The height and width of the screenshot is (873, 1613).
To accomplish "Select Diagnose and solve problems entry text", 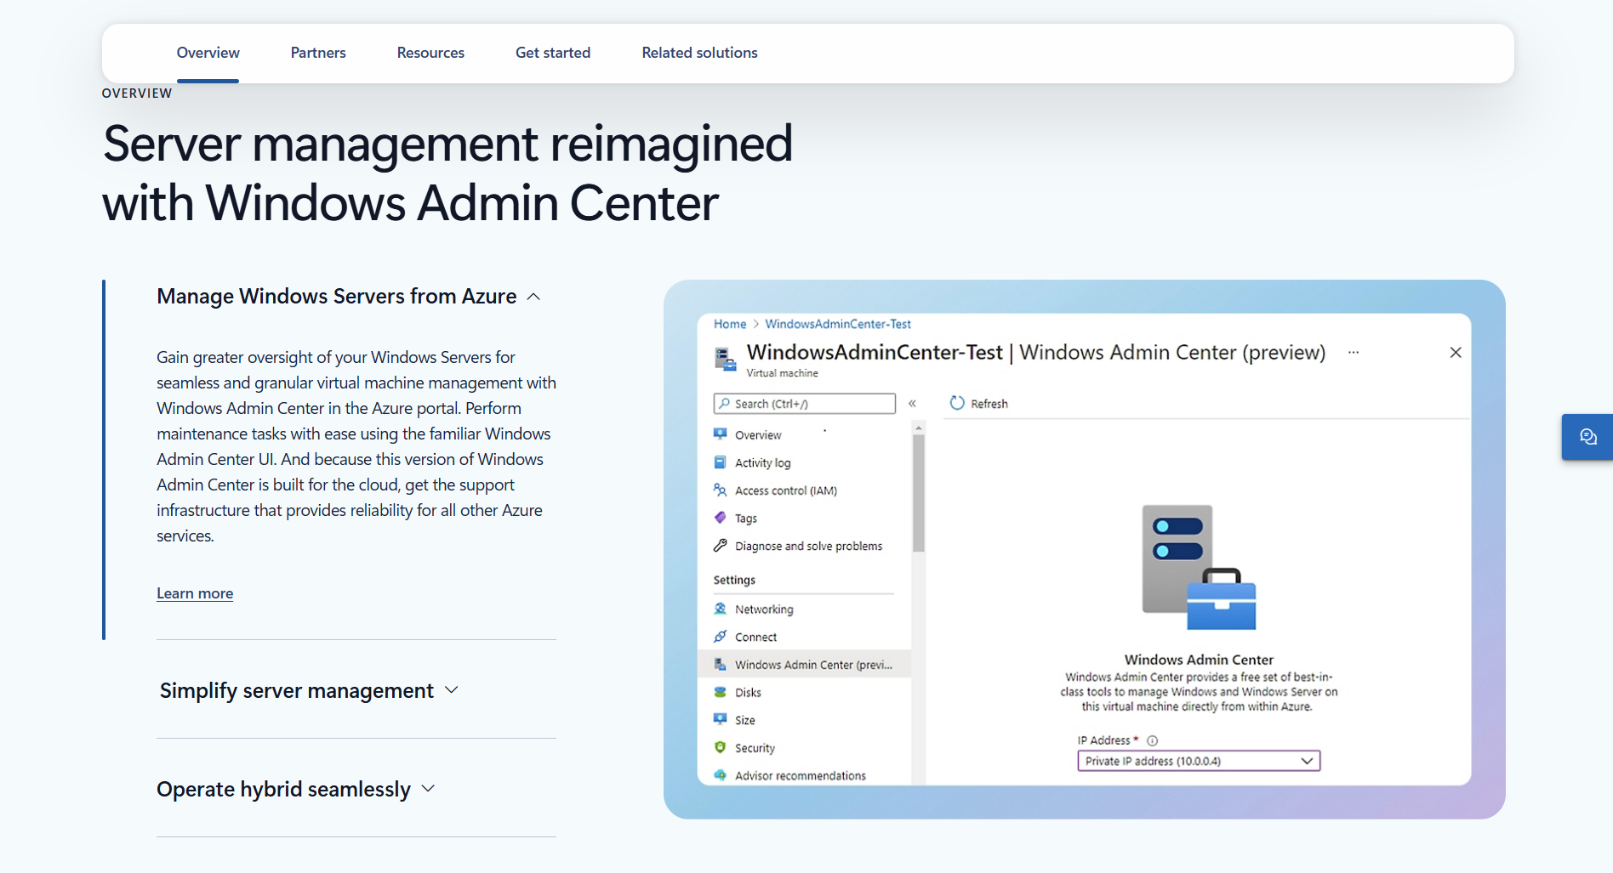I will click(809, 546).
